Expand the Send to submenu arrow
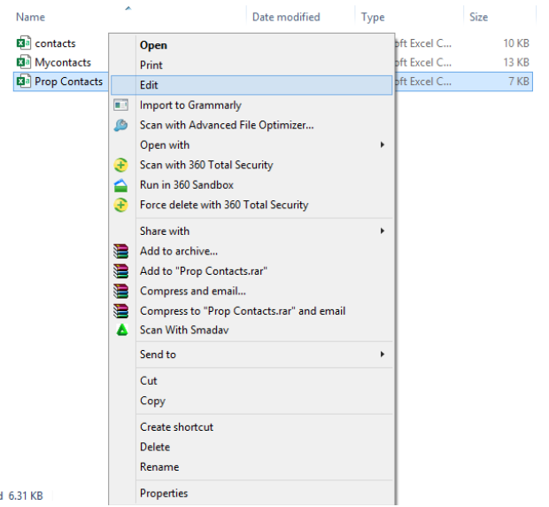 pos(383,355)
